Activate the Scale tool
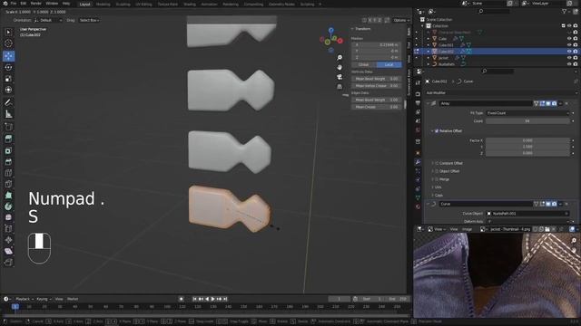581x326 pixels. click(x=8, y=79)
